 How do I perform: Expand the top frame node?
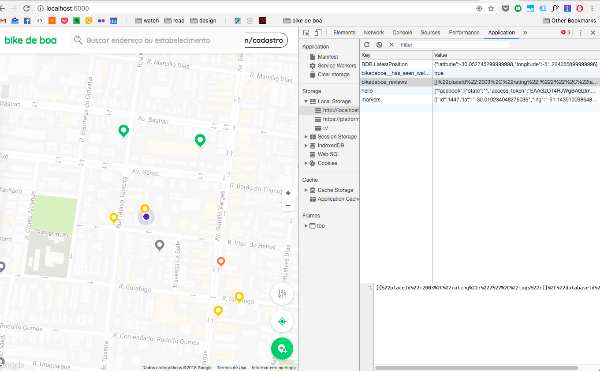(306, 226)
